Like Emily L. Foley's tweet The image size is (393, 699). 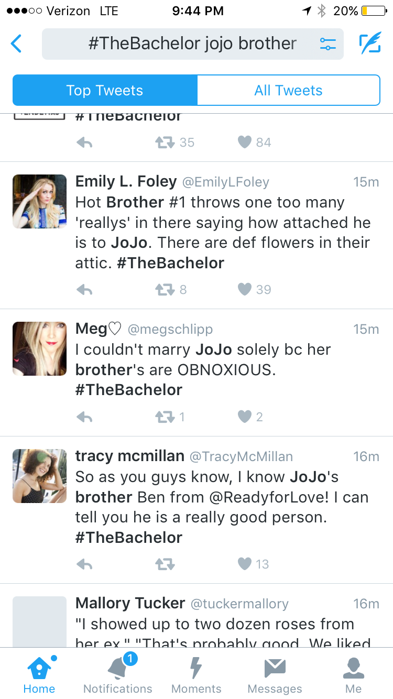pos(245,290)
